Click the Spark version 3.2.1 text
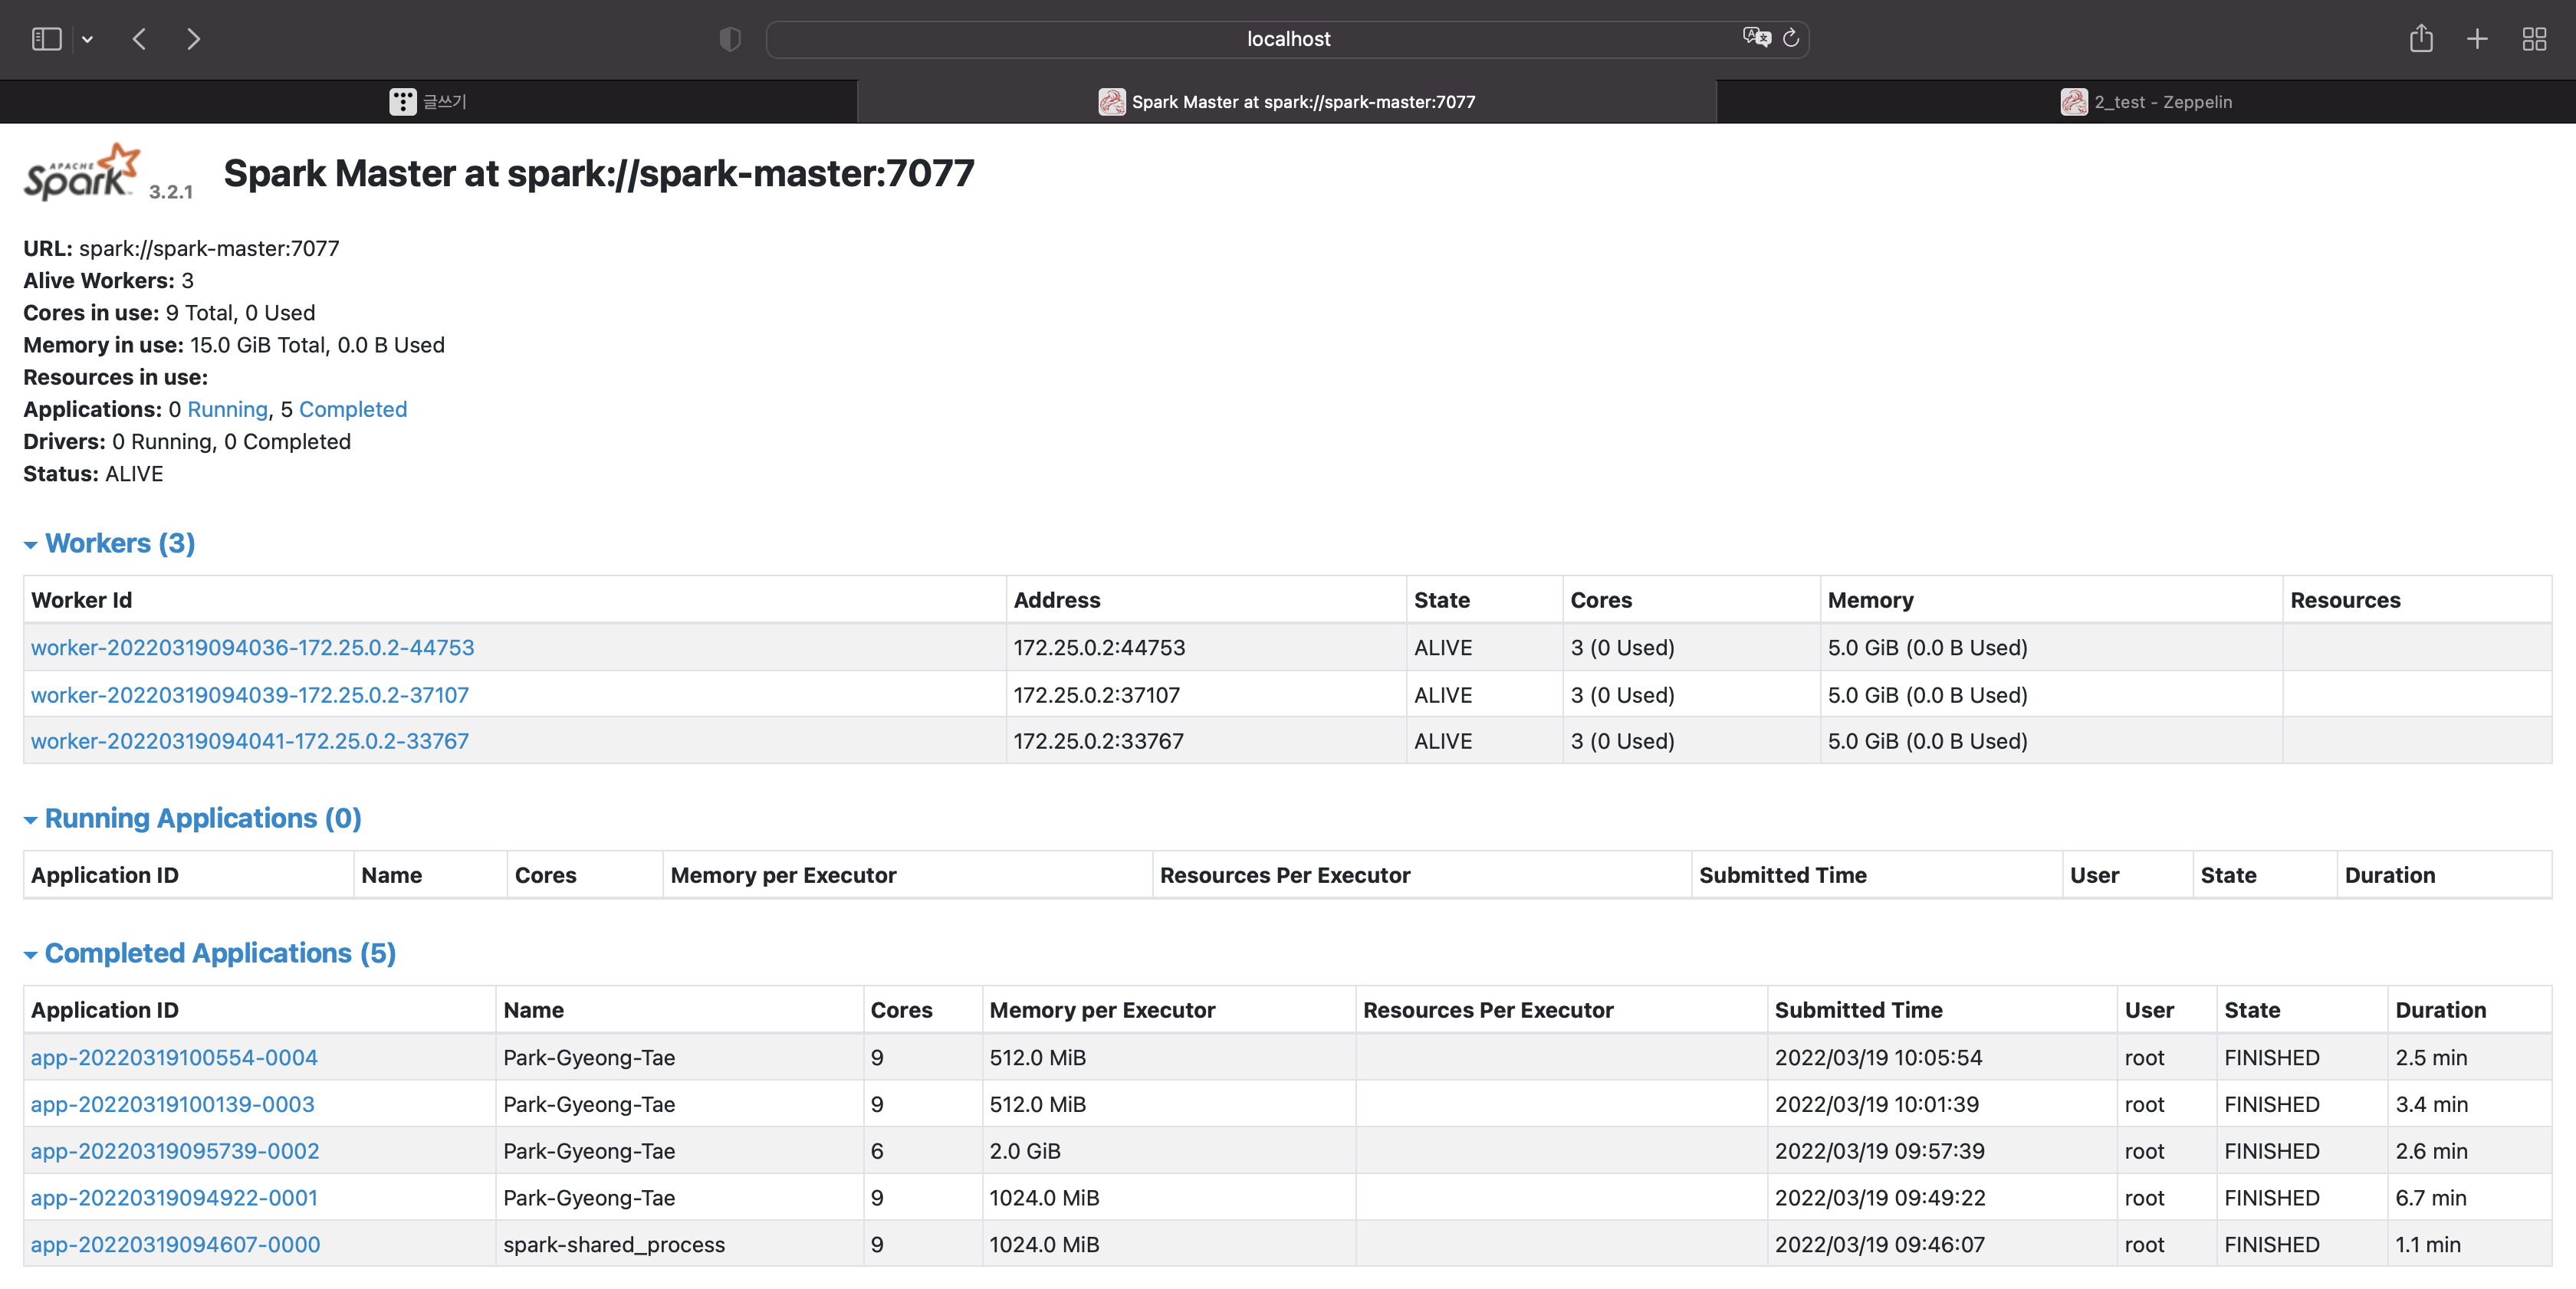 [171, 192]
